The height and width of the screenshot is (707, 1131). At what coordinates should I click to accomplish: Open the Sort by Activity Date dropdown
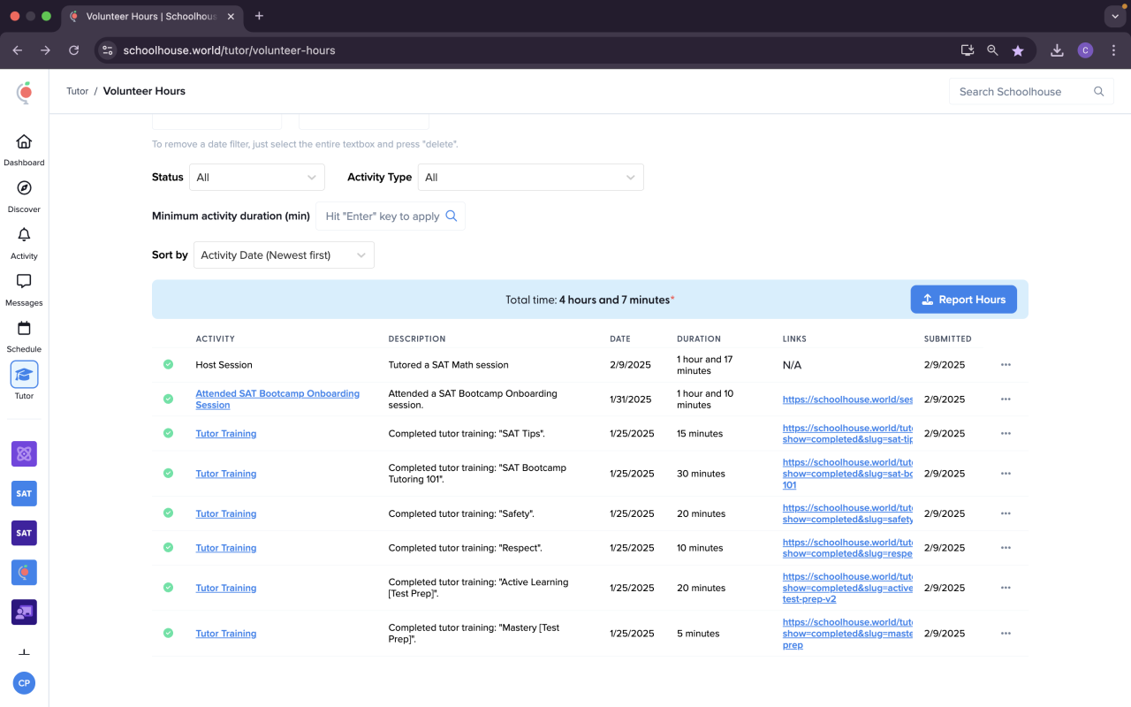[284, 255]
